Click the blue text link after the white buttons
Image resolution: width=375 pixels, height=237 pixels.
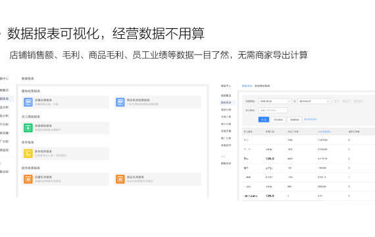point(311,119)
